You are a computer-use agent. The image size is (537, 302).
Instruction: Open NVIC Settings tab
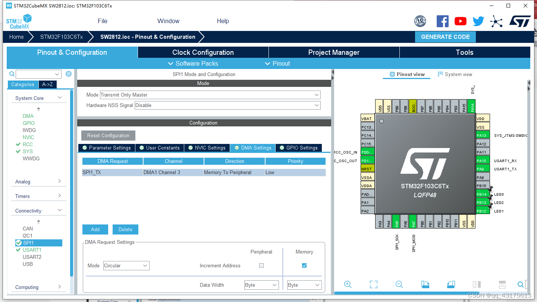point(207,148)
